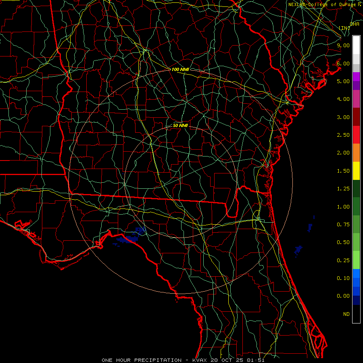Screen dimensions: 363x363
Task: Click the 0.75 legend value
Action: [343, 225]
